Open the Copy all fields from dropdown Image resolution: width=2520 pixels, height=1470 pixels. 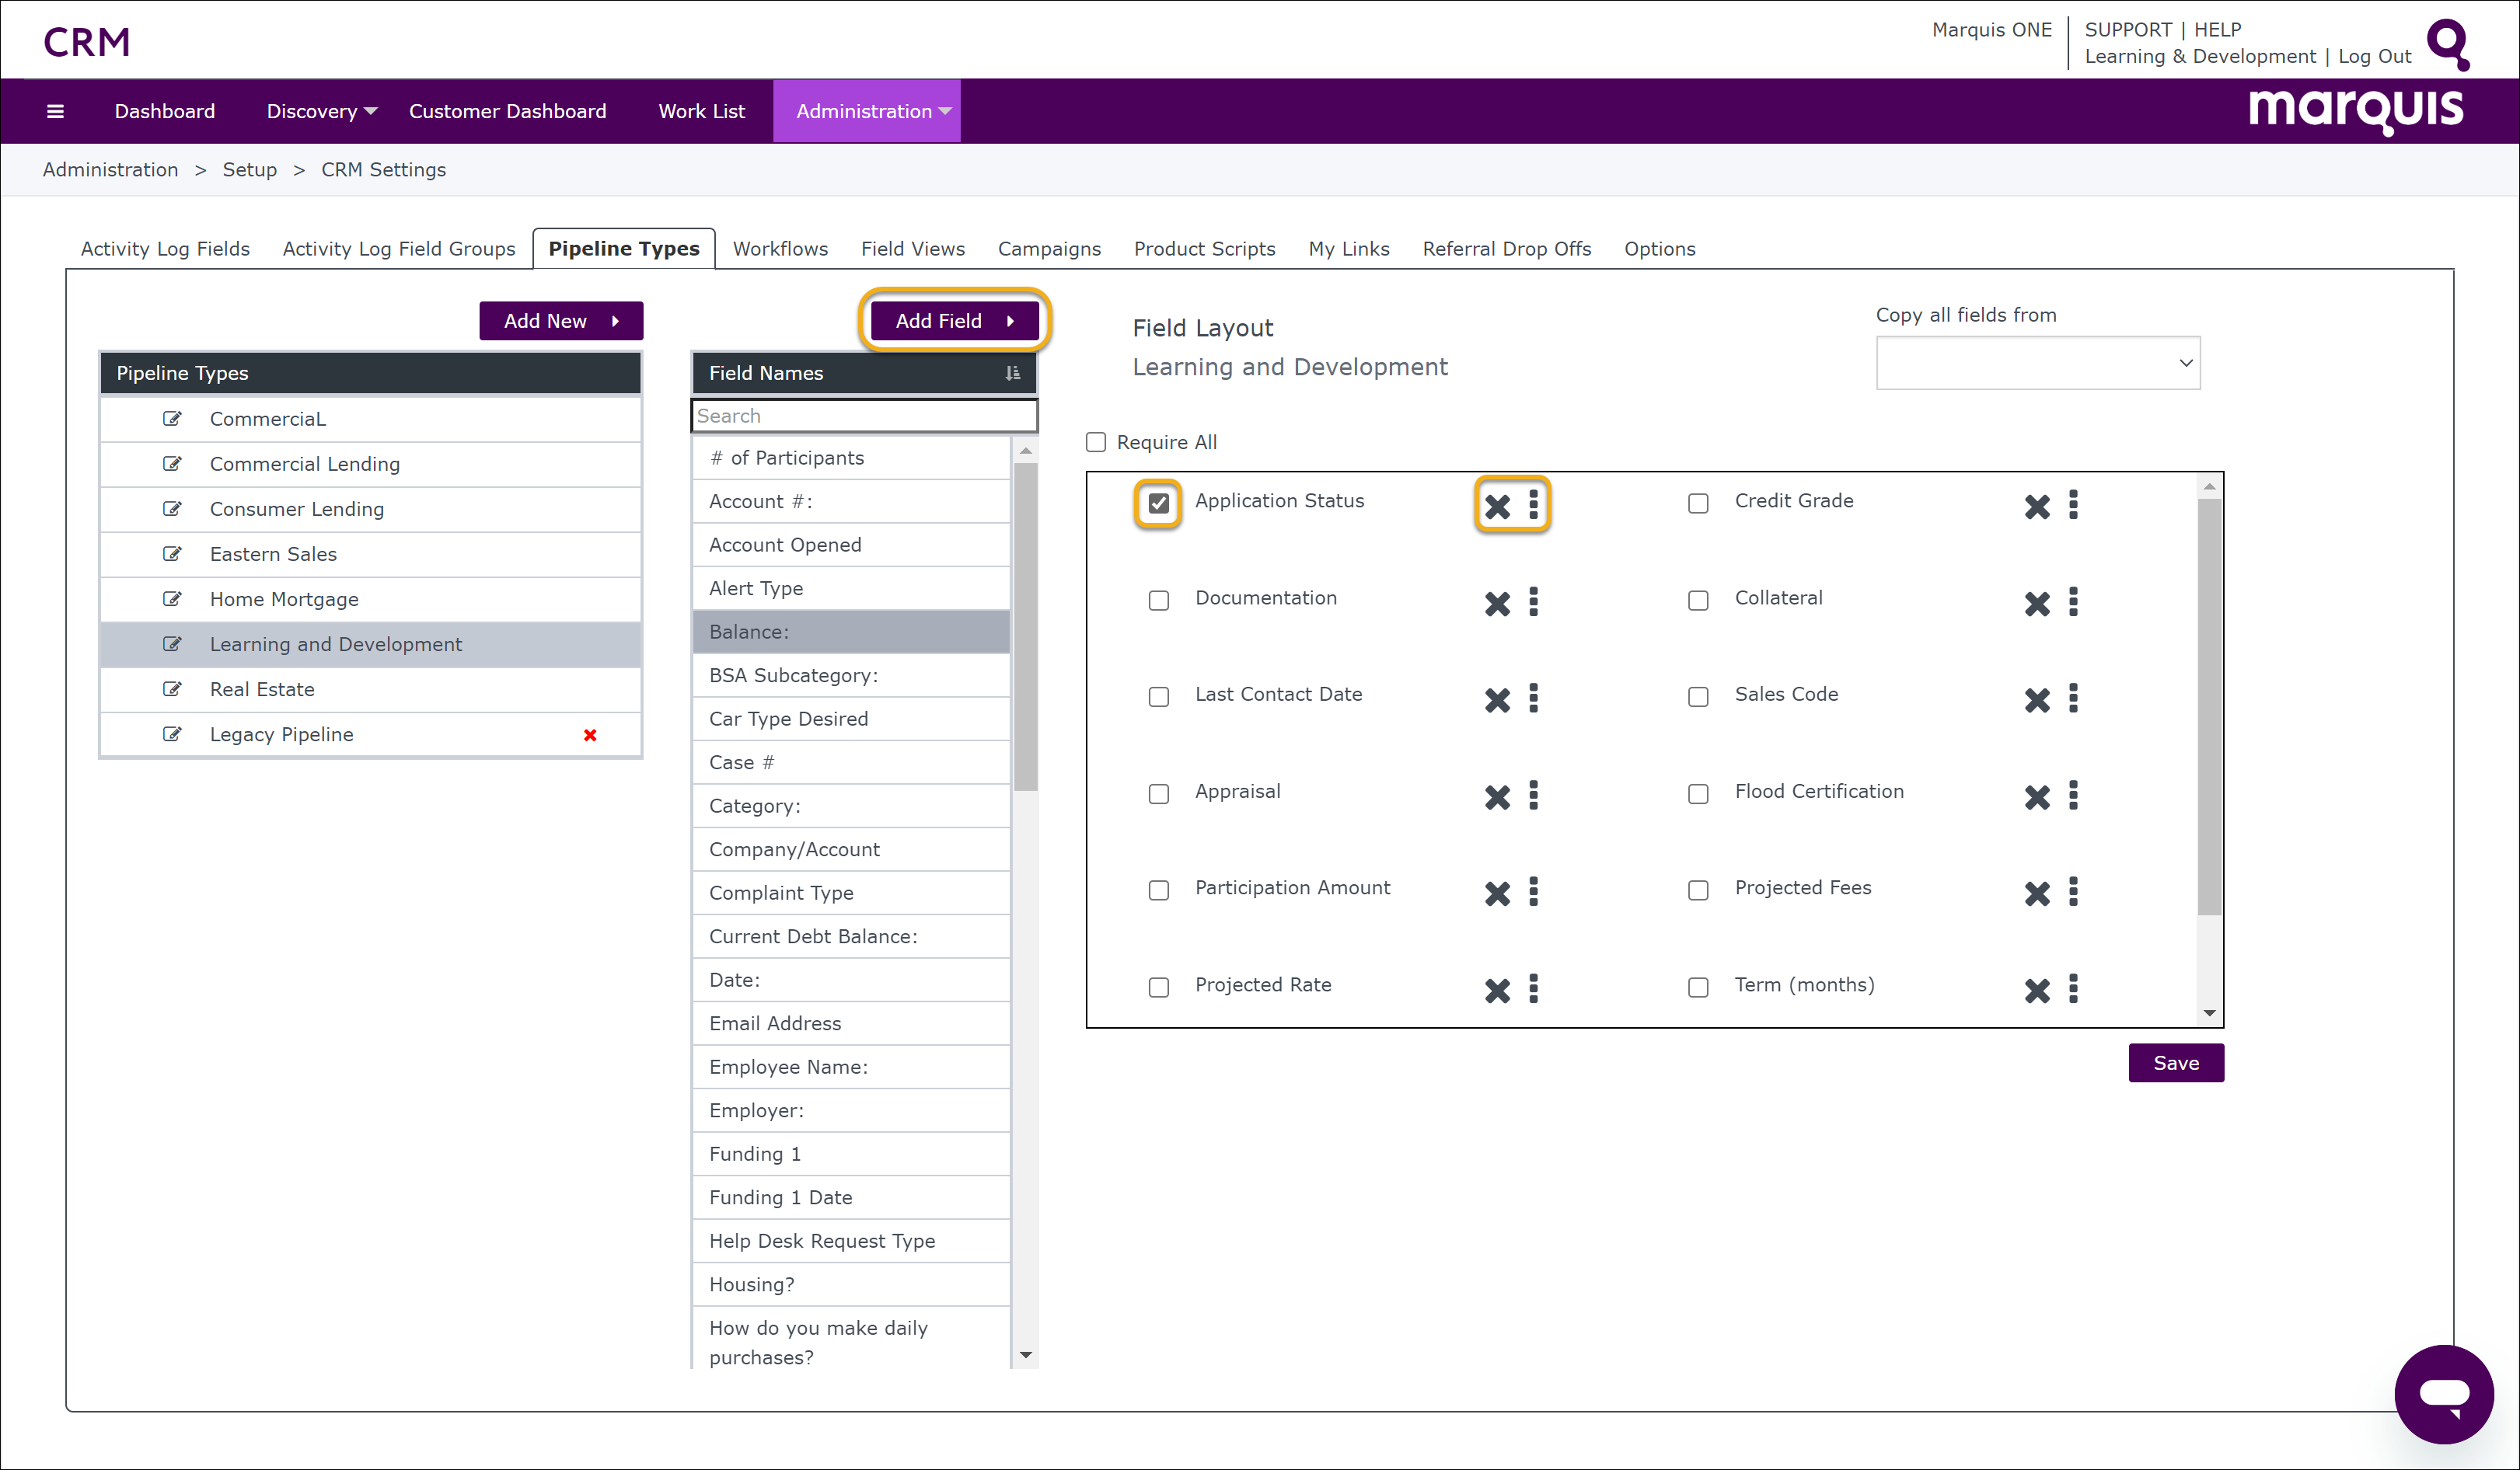click(x=2037, y=363)
